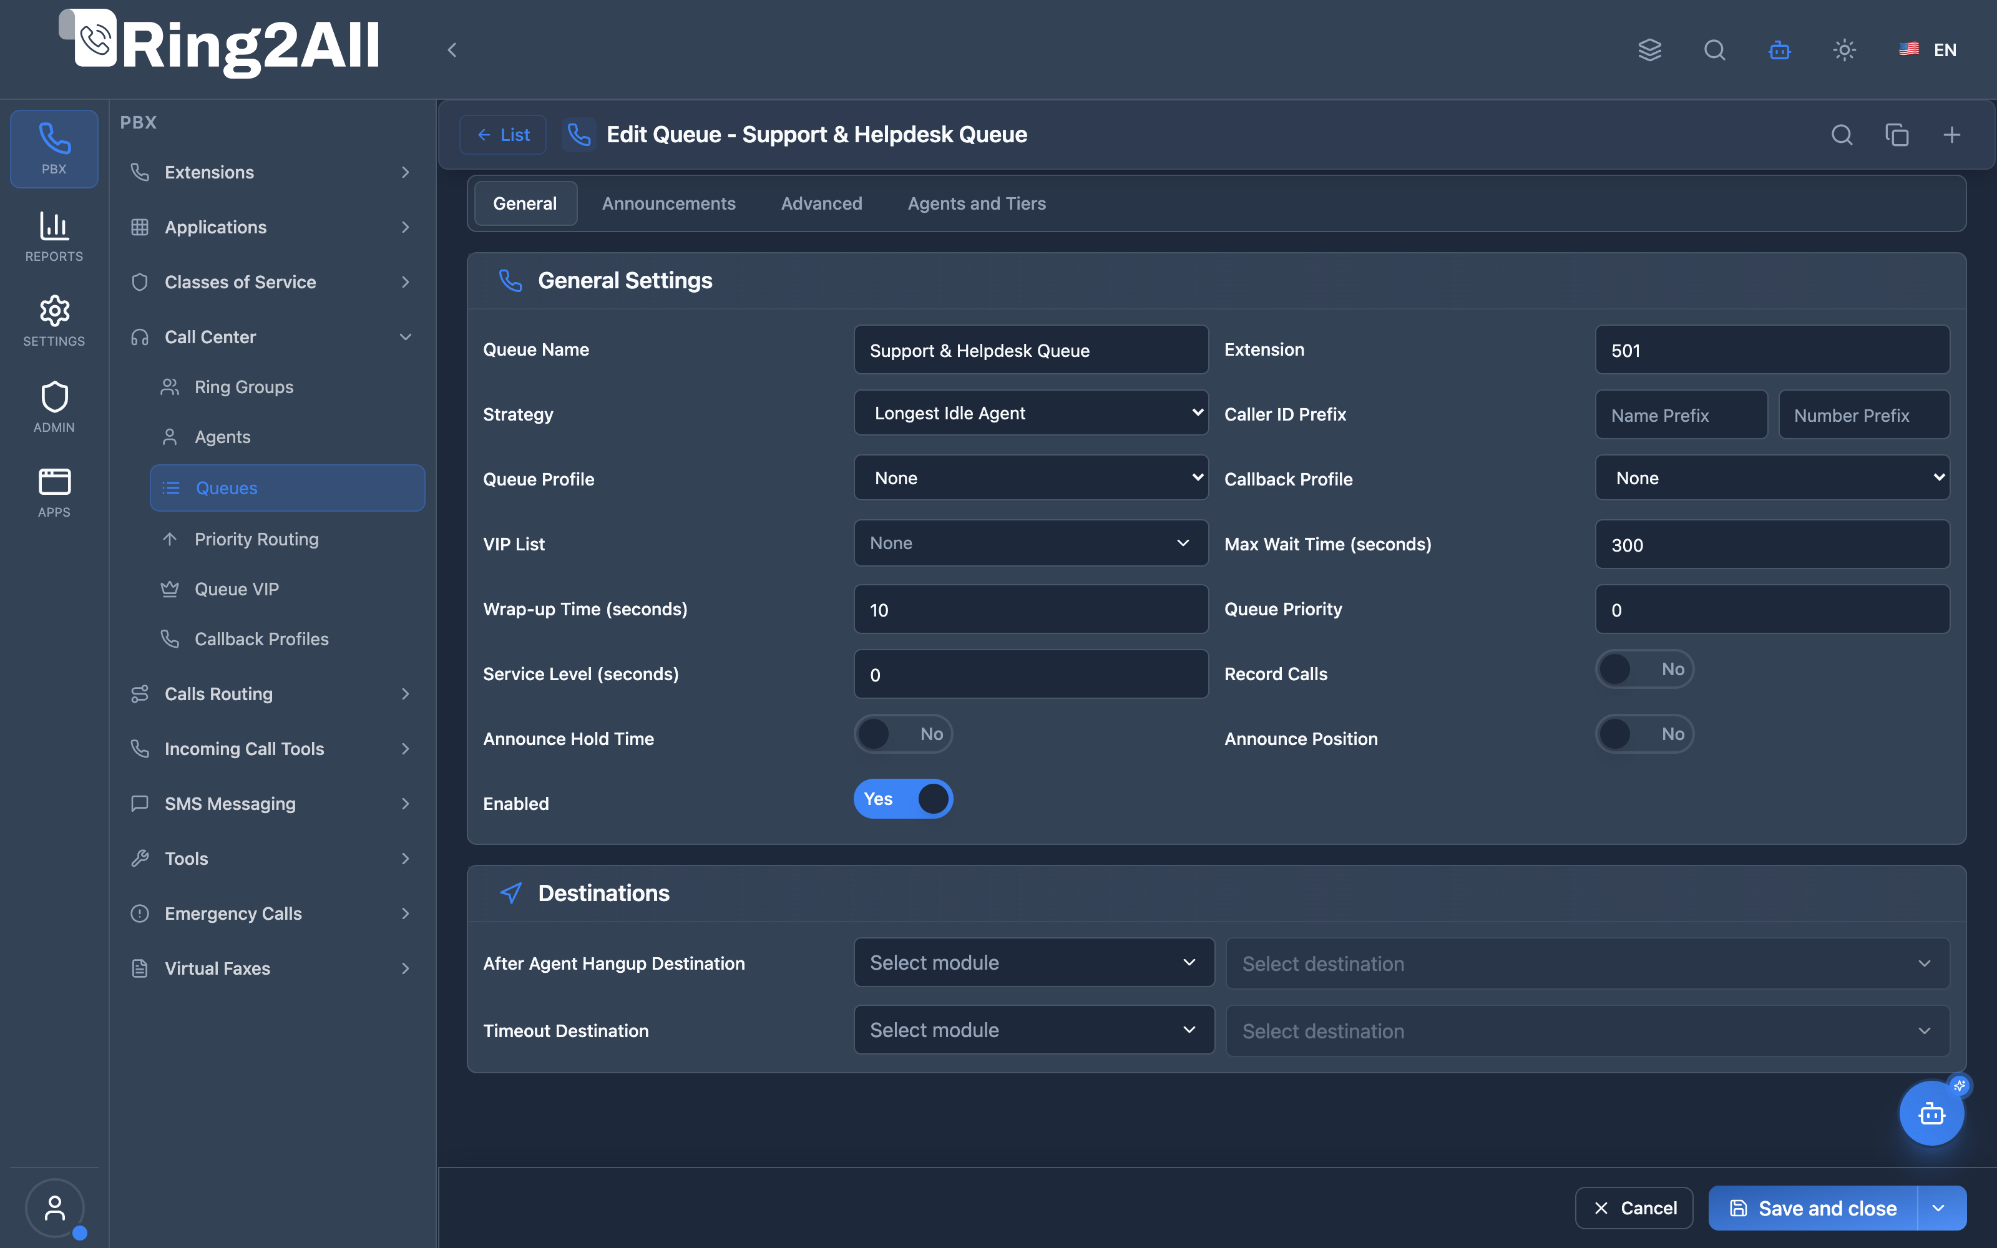The height and width of the screenshot is (1248, 1997).
Task: Open the Admin shield section
Action: 54,407
